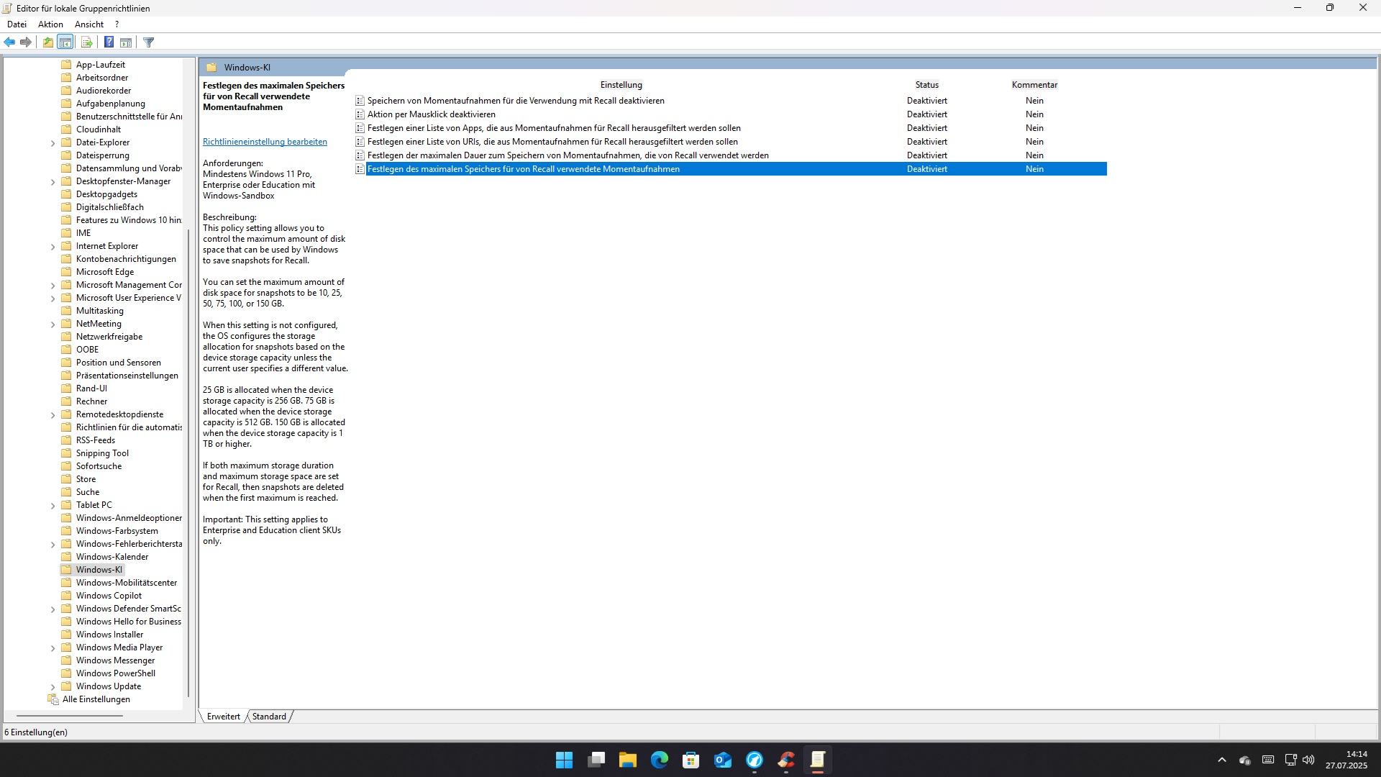1381x777 pixels.
Task: Open the policy 'Aktion per Mausklick deaktivieren'
Action: pos(431,114)
